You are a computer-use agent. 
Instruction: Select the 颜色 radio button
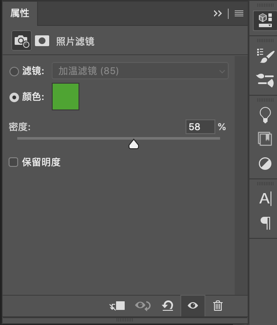click(x=14, y=97)
